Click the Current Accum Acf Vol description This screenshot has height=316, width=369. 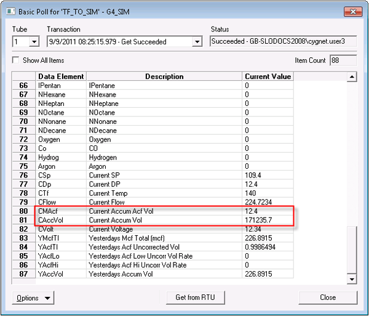(x=164, y=211)
